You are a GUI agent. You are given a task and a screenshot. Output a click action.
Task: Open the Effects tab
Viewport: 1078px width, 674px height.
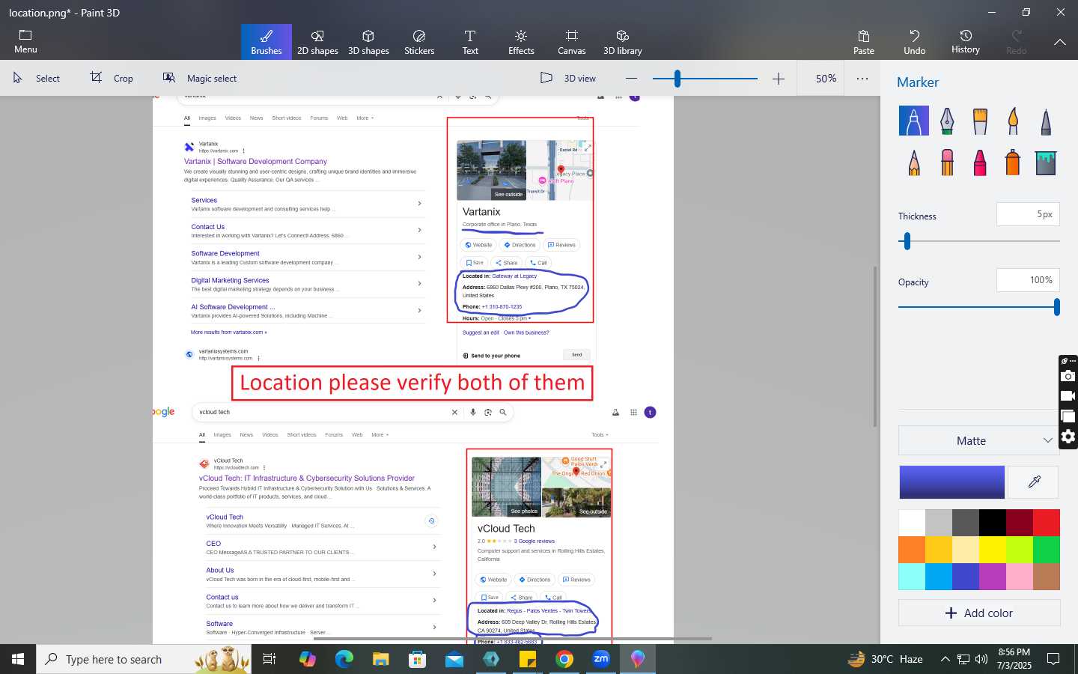tap(521, 42)
